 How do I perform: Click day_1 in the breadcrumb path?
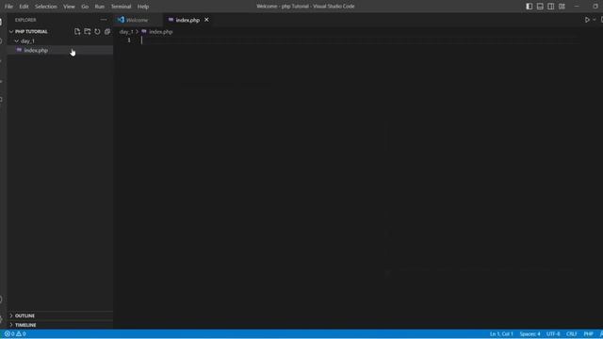pyautogui.click(x=126, y=32)
